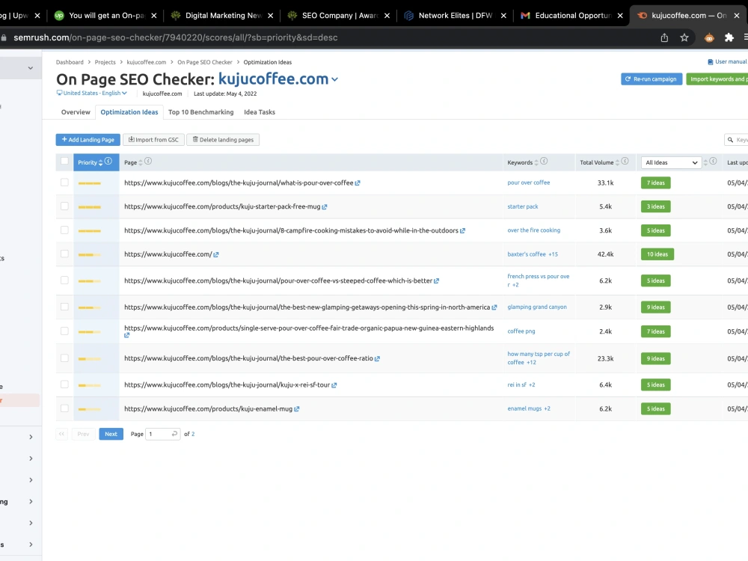Open external link icon for what-is-pour-over-coffee page

pos(358,183)
